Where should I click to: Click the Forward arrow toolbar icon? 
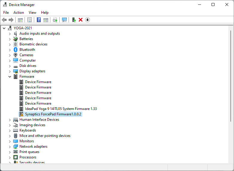tap(11, 20)
